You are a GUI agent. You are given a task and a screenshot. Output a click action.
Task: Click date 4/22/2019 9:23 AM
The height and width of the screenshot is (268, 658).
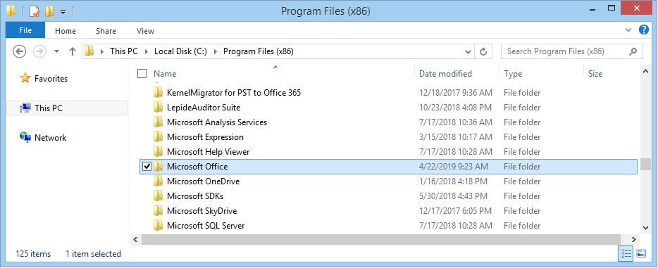point(454,167)
